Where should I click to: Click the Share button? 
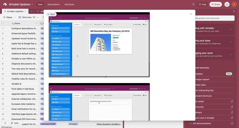216,4
